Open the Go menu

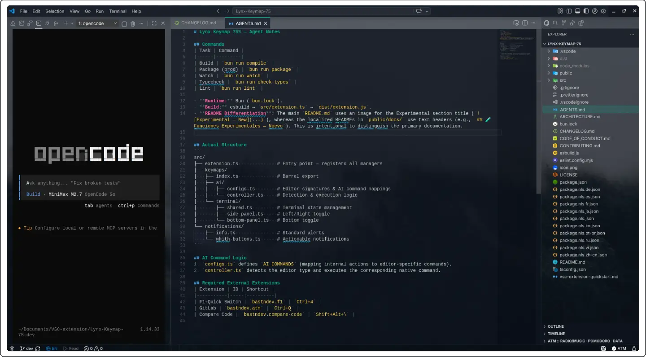point(88,11)
